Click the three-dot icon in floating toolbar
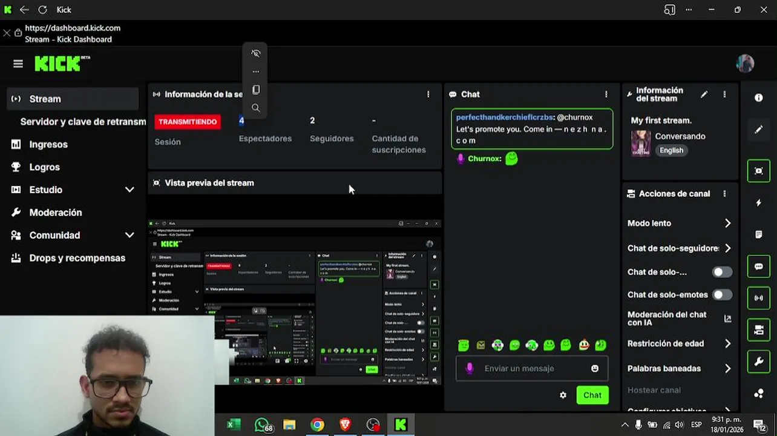The height and width of the screenshot is (436, 777). (255, 71)
